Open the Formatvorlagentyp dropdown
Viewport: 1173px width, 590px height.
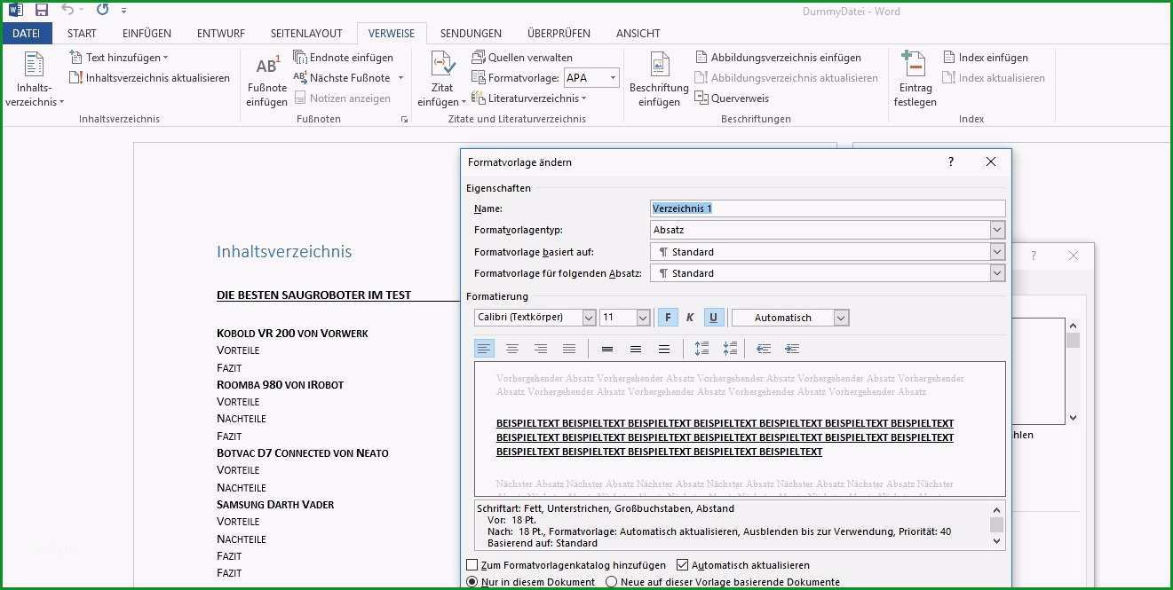coord(997,230)
